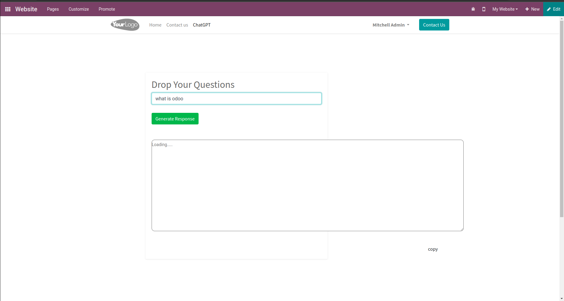564x301 pixels.
Task: Click the copy button
Action: click(x=433, y=249)
